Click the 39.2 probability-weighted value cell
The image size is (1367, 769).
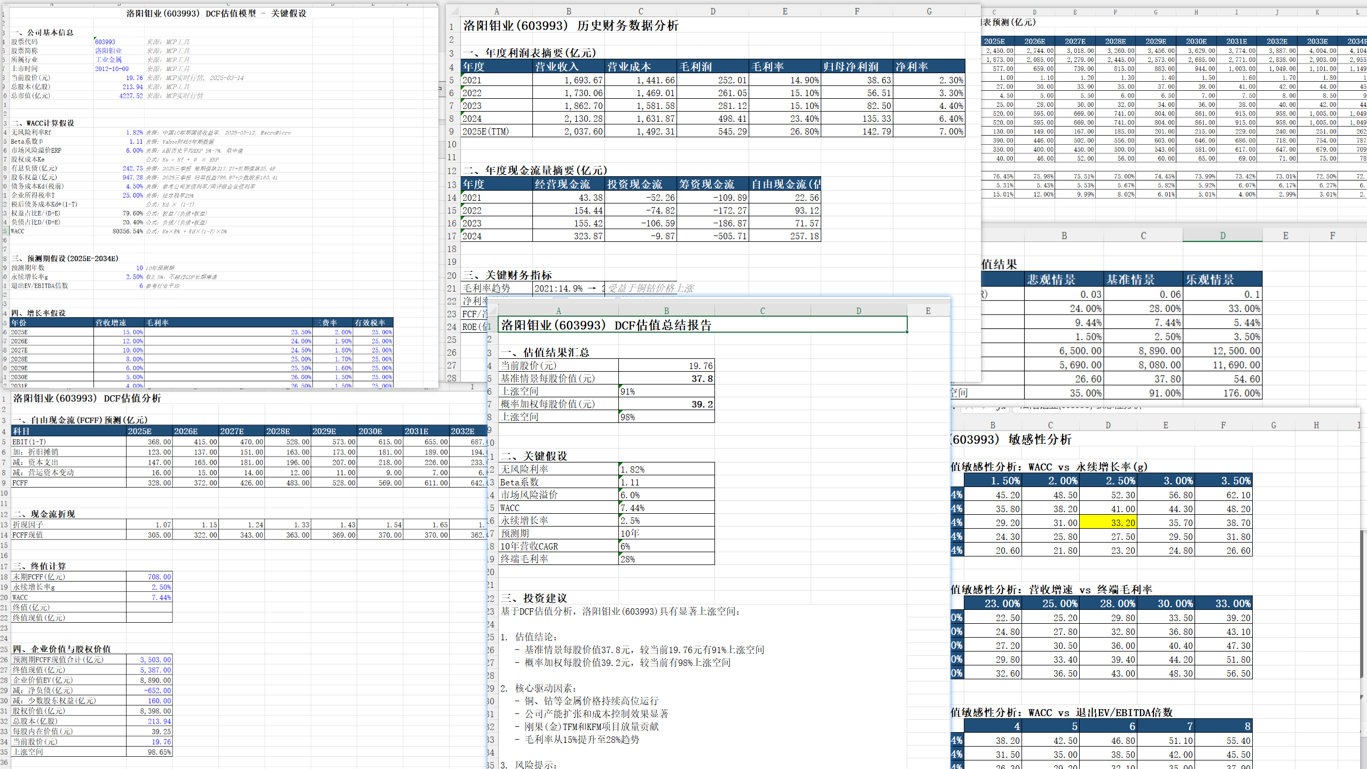click(666, 404)
